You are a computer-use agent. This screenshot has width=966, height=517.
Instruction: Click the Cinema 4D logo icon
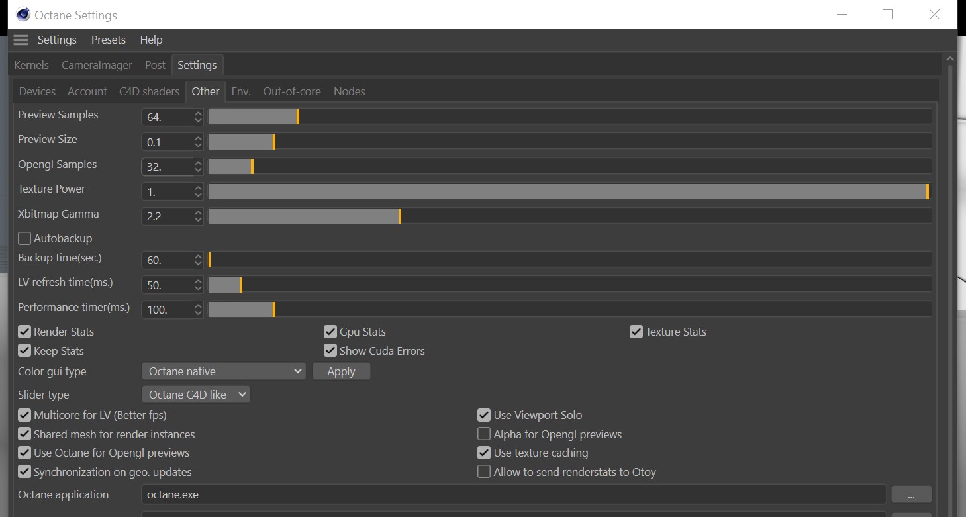(x=23, y=15)
